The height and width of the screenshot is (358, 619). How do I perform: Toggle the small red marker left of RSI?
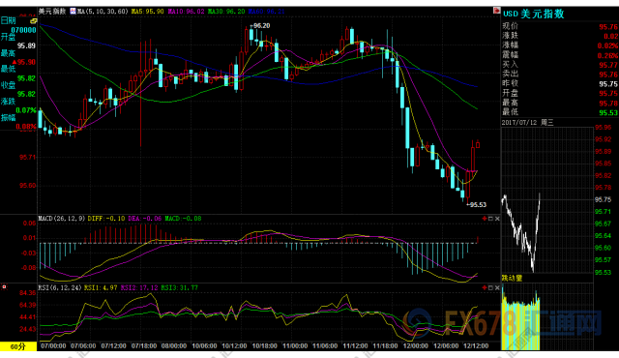[4, 287]
